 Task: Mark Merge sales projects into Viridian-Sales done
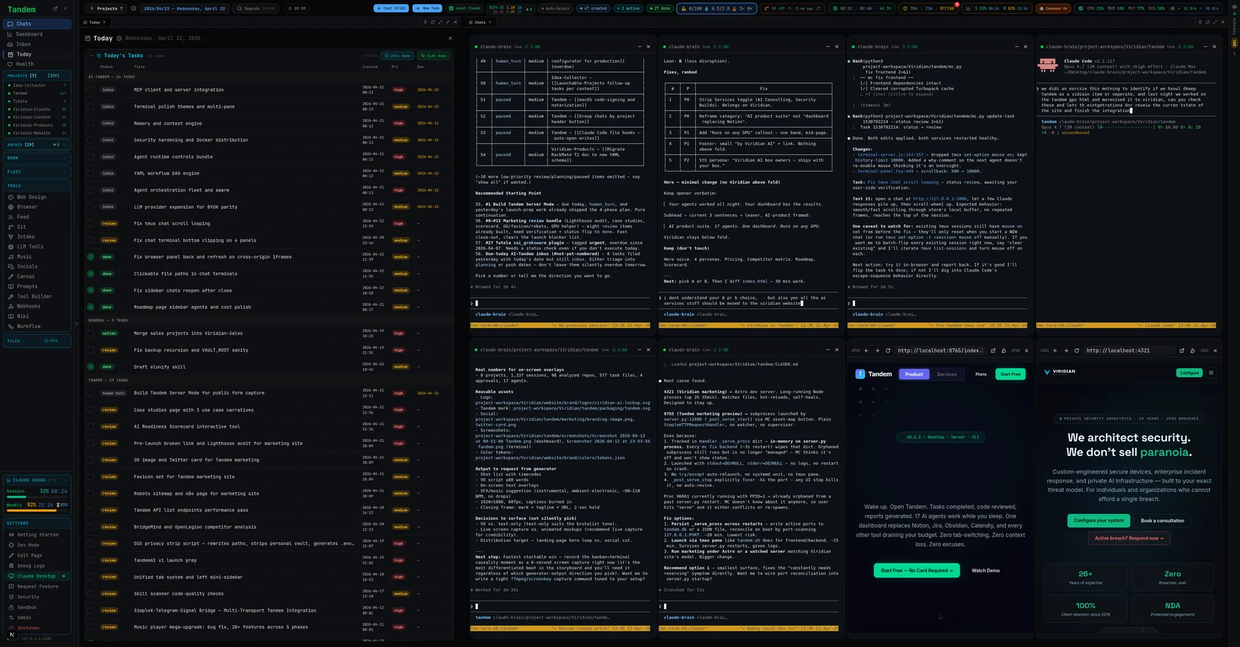coord(90,333)
